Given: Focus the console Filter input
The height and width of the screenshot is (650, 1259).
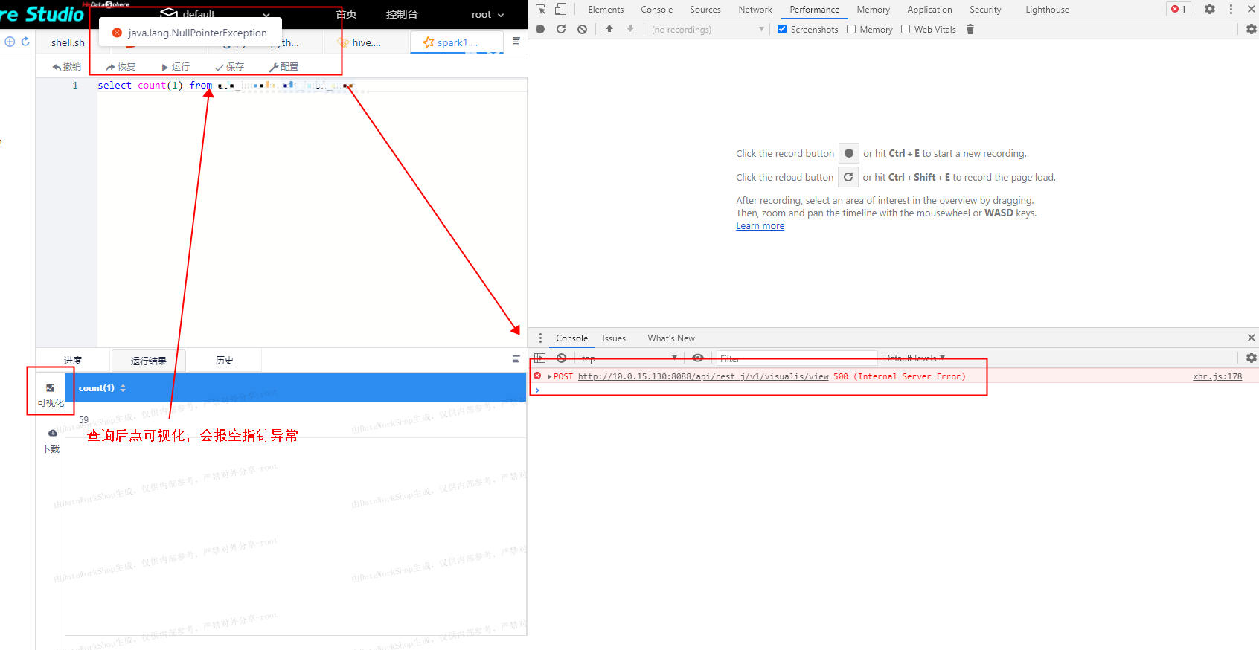Looking at the screenshot, I should point(796,358).
